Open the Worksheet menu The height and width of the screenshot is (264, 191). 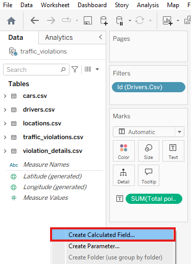point(55,5)
